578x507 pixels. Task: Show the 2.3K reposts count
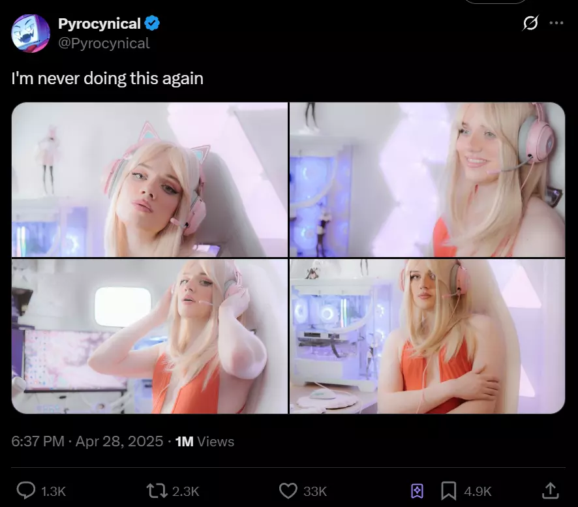click(x=186, y=491)
